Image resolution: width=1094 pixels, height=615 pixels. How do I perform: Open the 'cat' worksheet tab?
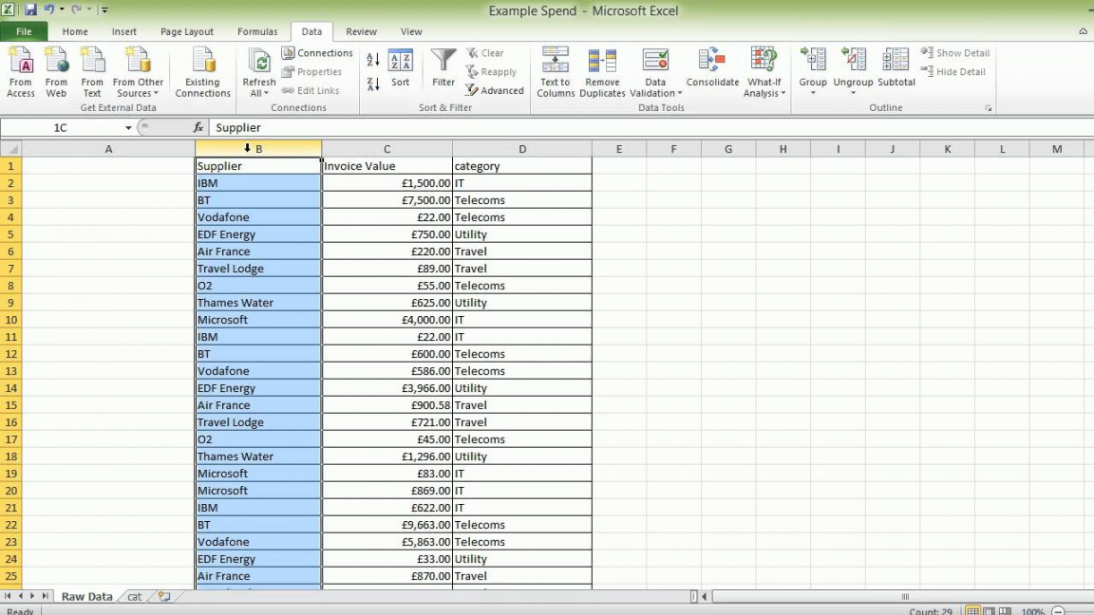135,597
